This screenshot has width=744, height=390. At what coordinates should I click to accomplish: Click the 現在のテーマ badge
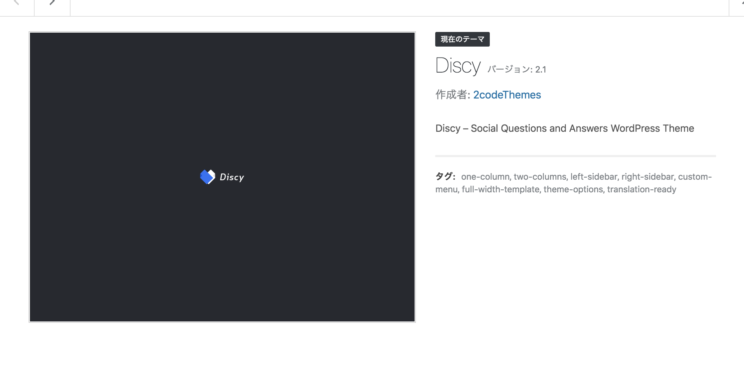coord(462,39)
